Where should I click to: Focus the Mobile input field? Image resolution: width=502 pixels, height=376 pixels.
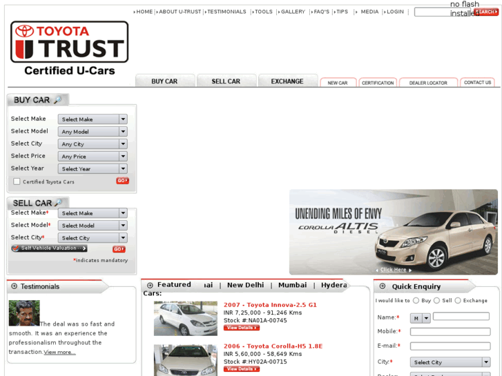point(450,332)
